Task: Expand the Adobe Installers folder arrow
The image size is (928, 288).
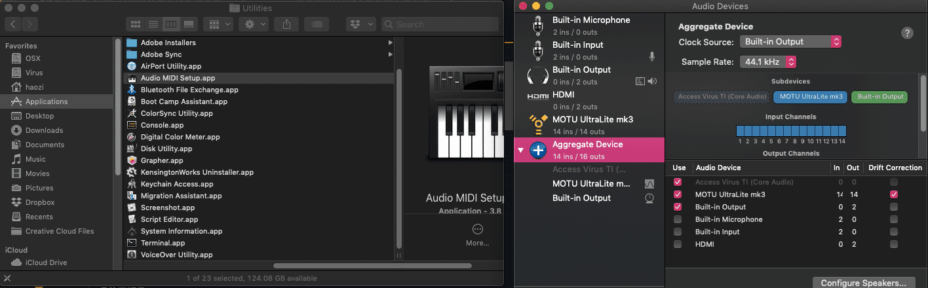Action: click(391, 43)
